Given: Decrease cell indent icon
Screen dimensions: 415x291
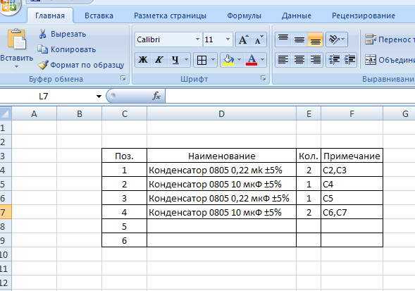Looking at the screenshot, I should tap(334, 60).
